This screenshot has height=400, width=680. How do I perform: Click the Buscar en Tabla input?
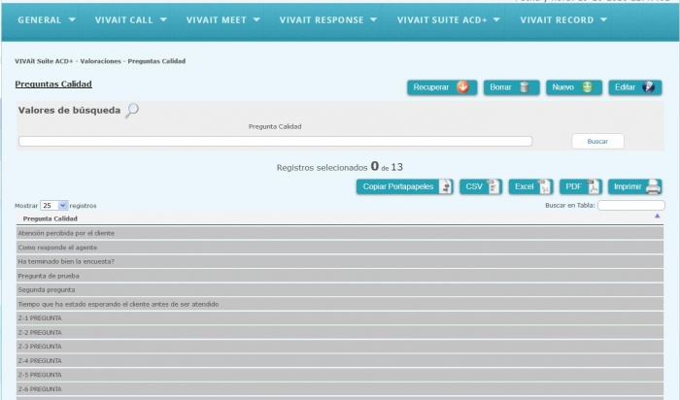coord(631,206)
